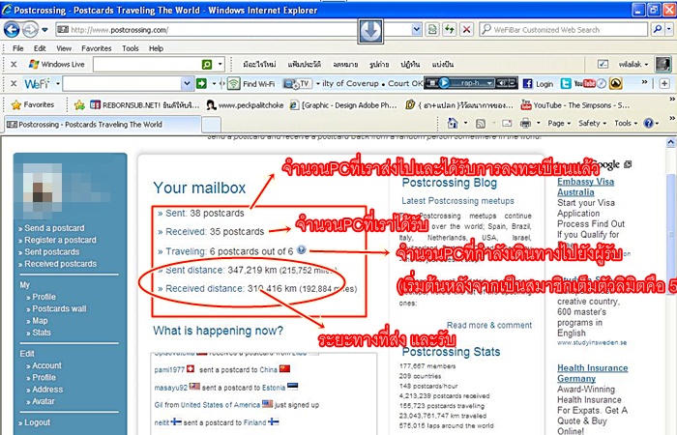Viewport: 677px width, 435px height.
Task: Click Add to Favorites Bar star icon
Action: [x=79, y=104]
